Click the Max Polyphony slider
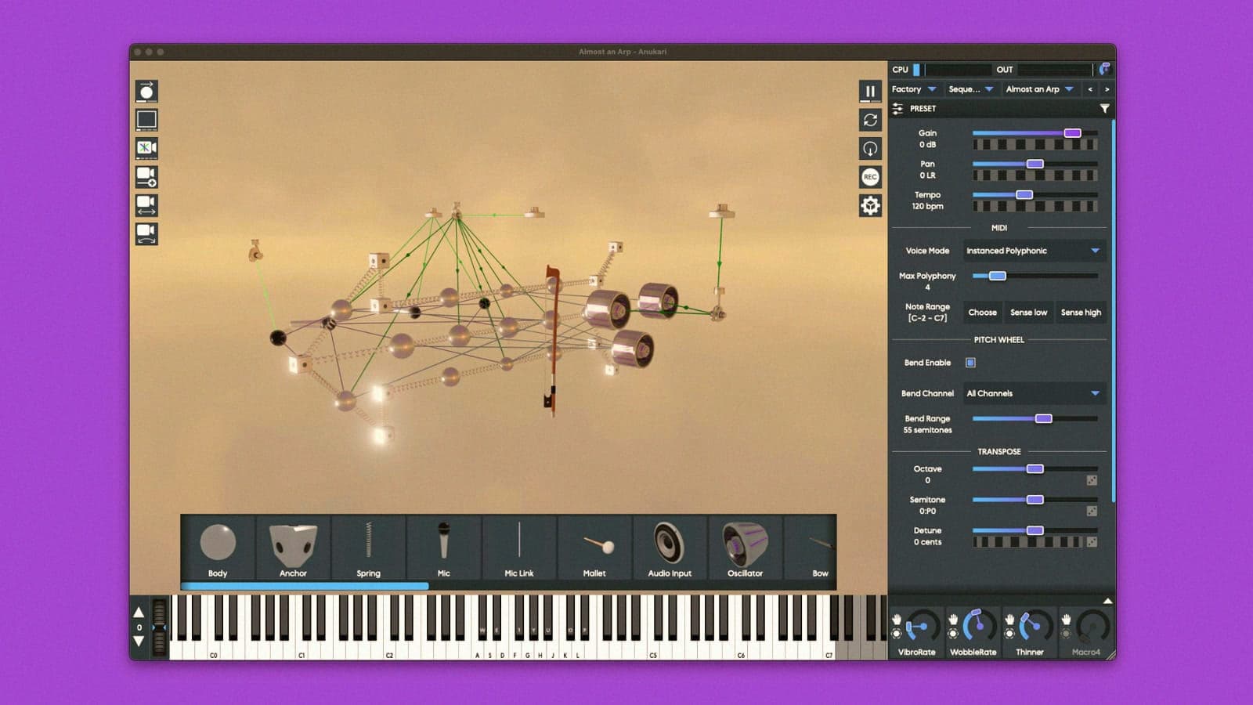 [1035, 276]
